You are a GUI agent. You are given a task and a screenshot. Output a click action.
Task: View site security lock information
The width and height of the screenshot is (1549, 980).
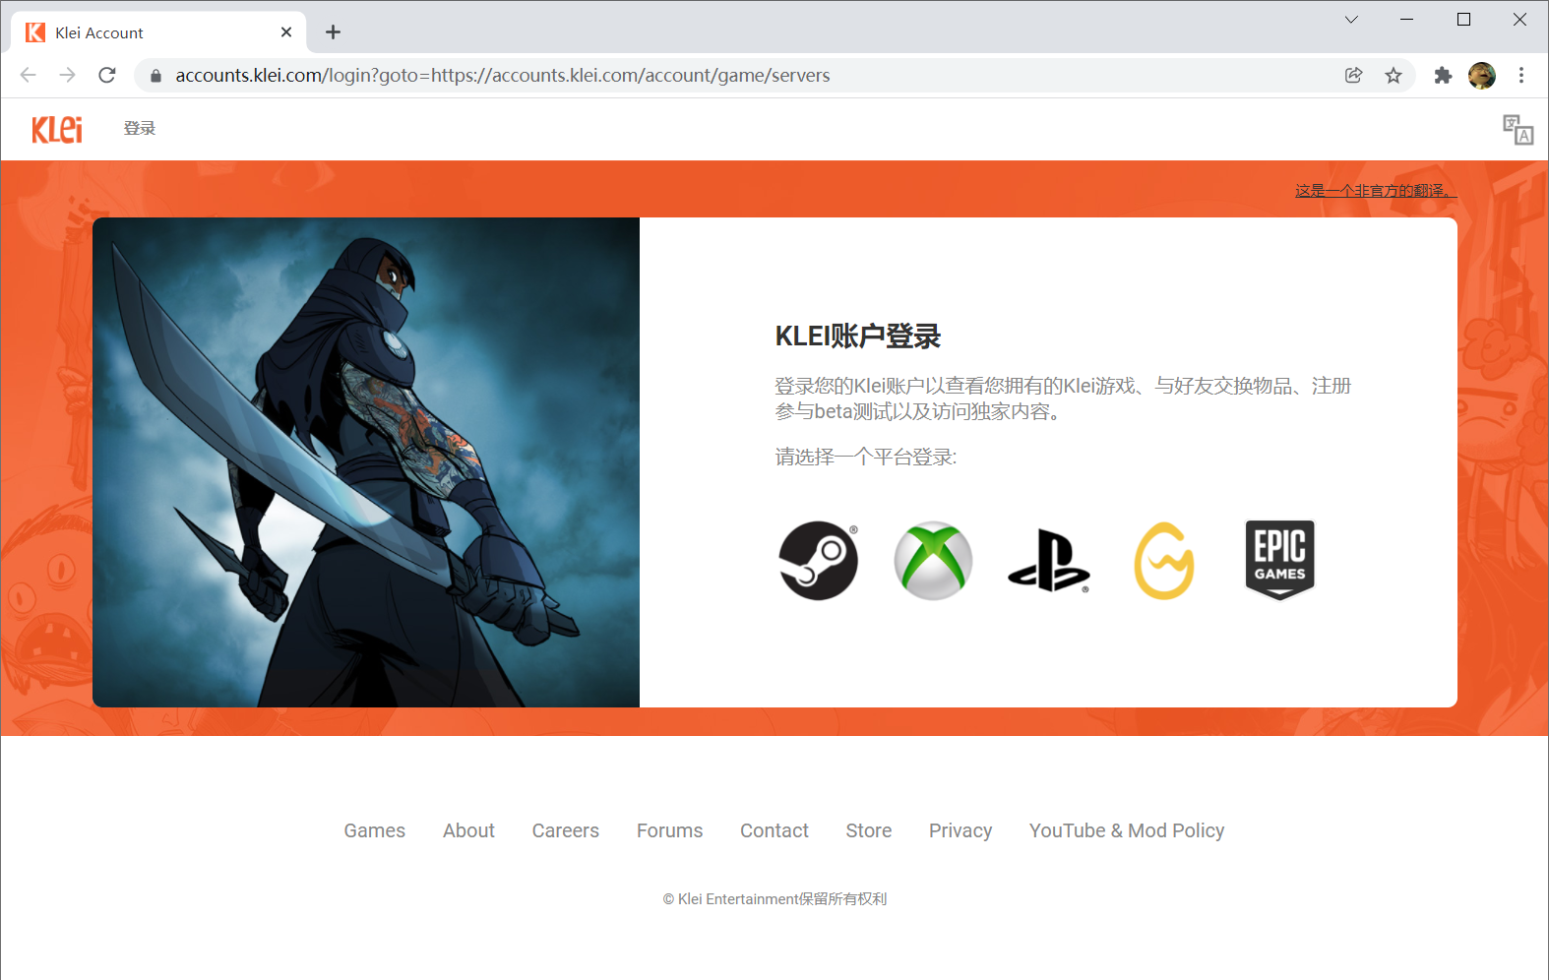155,76
